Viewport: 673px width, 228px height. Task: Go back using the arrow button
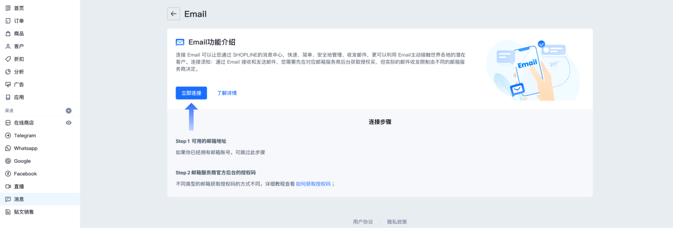173,14
